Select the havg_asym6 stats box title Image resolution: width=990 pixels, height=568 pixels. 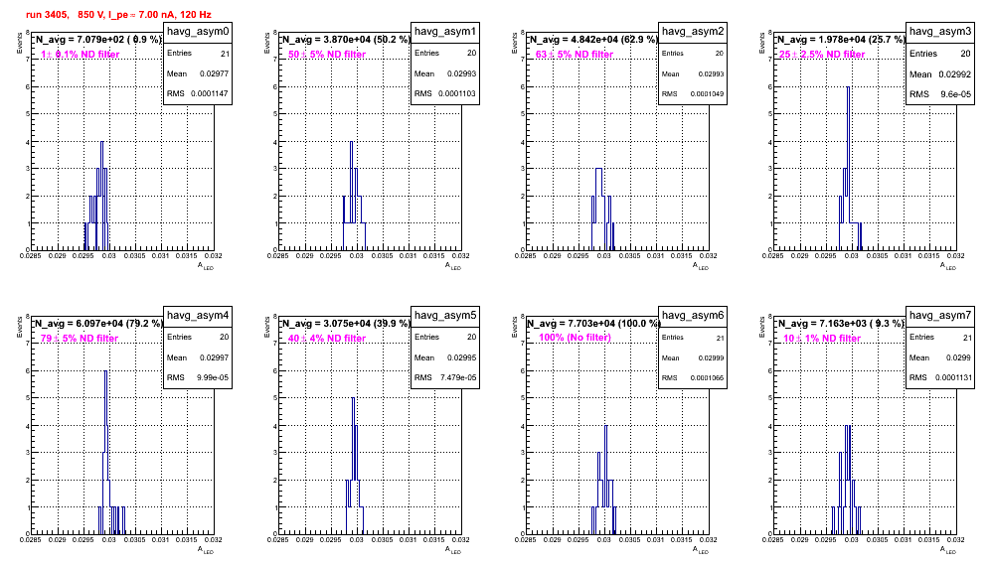point(693,316)
